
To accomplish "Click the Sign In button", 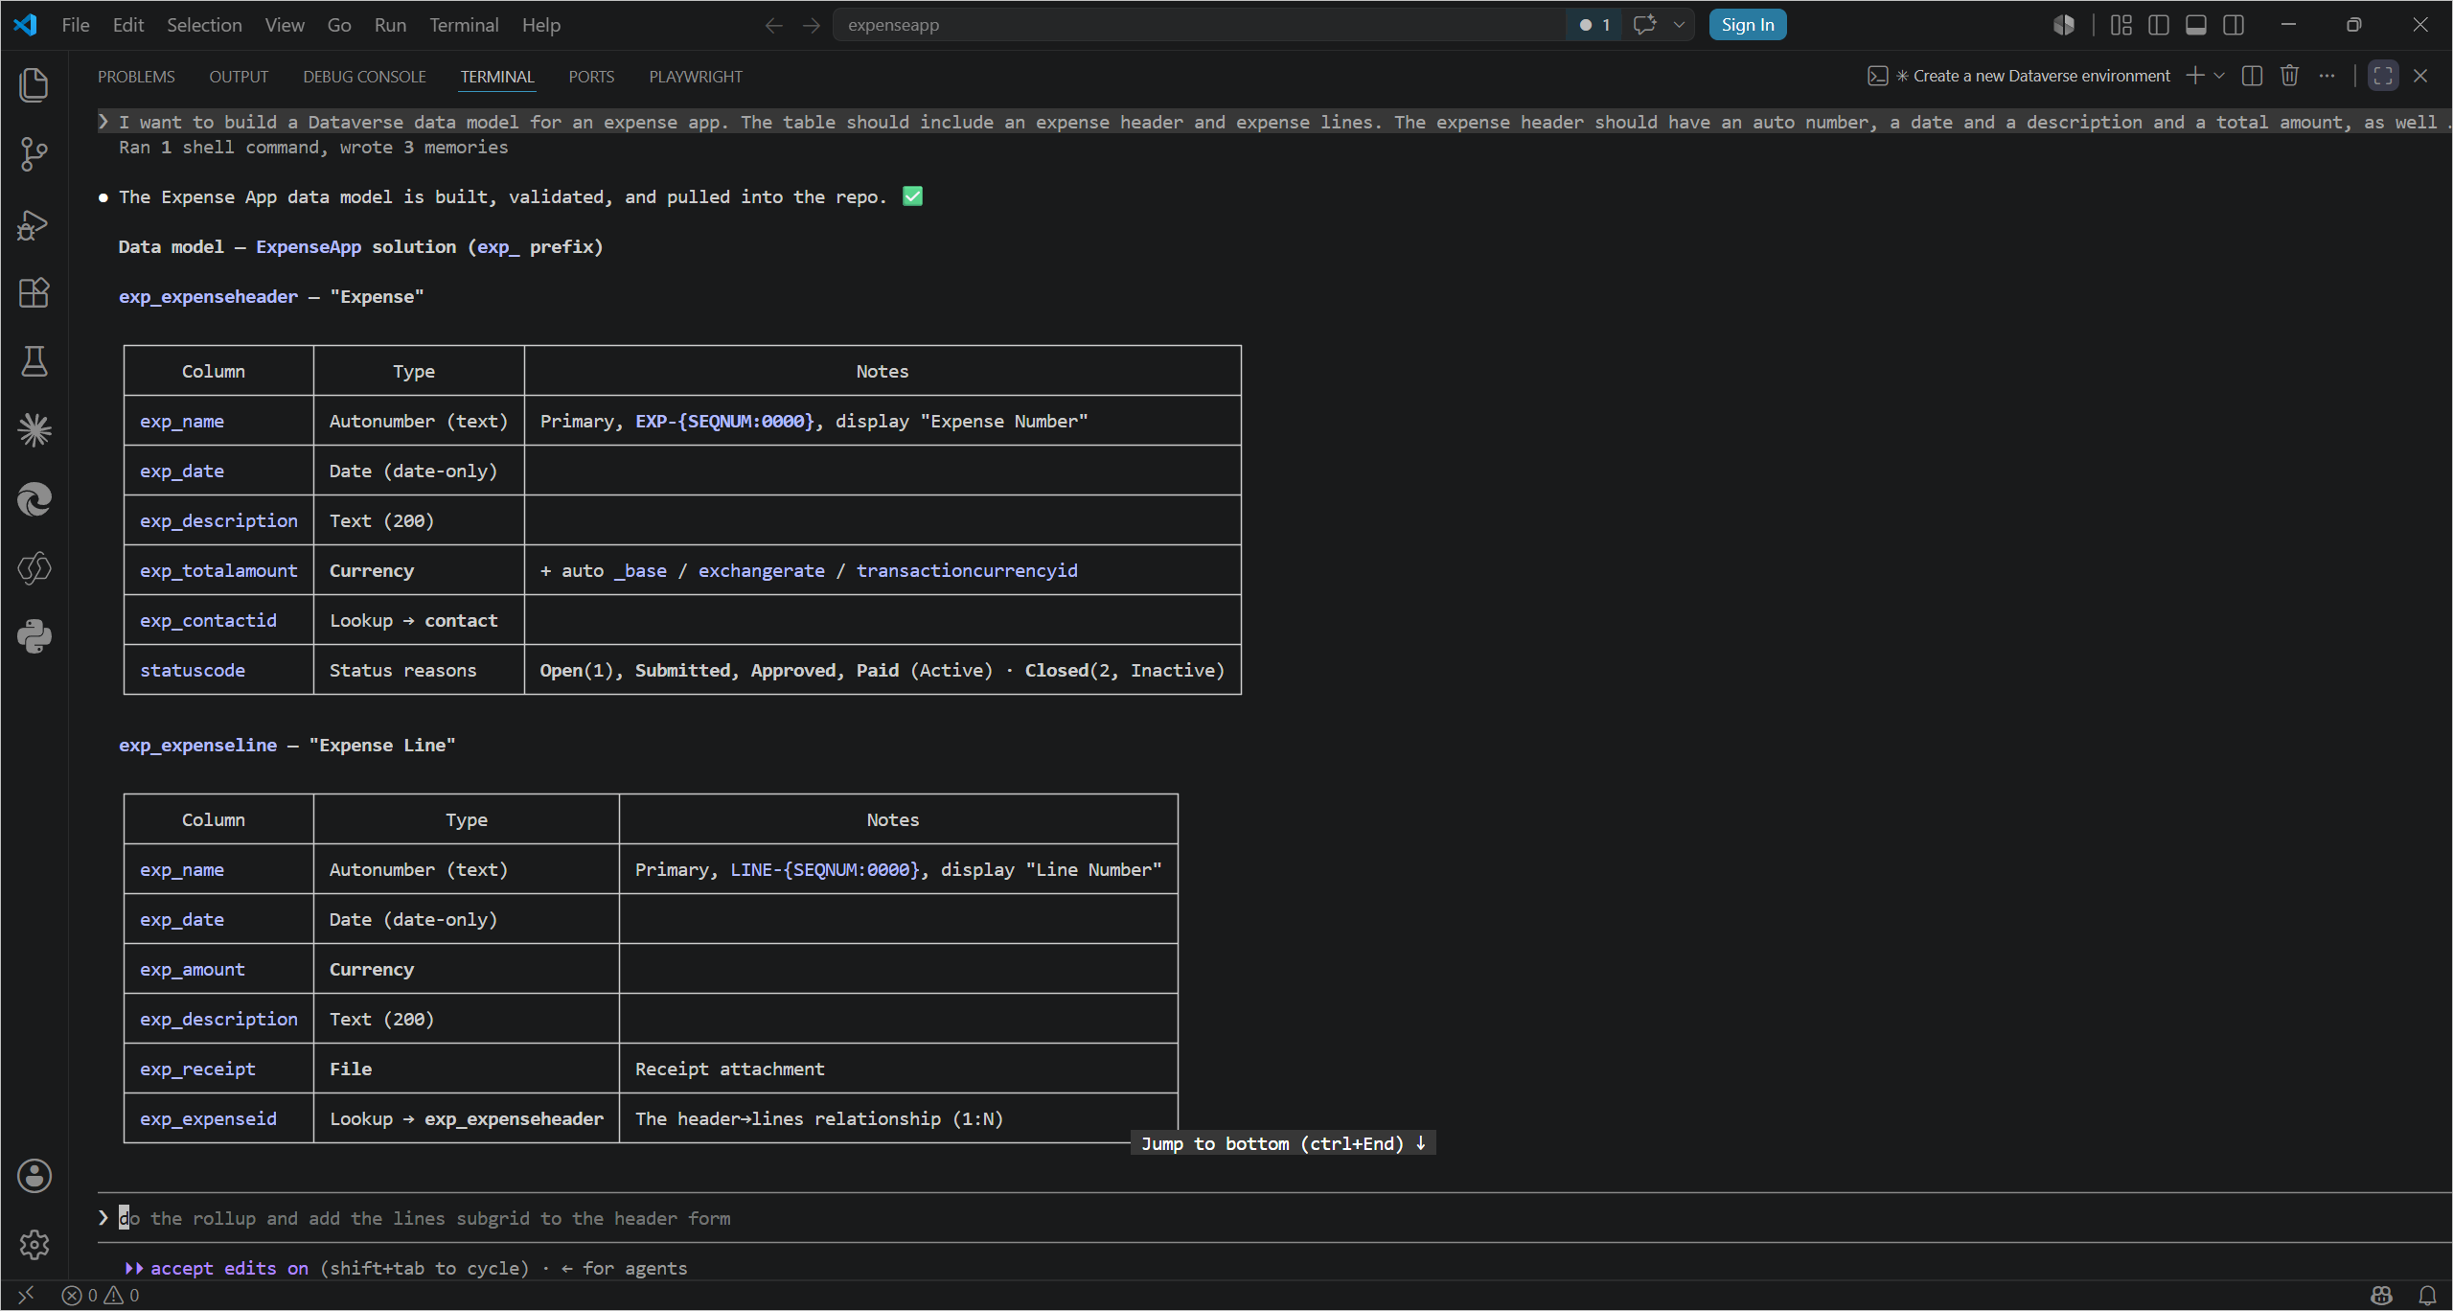I will 1747,25.
